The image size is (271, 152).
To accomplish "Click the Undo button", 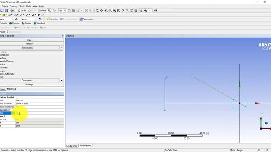I will pos(22,11).
